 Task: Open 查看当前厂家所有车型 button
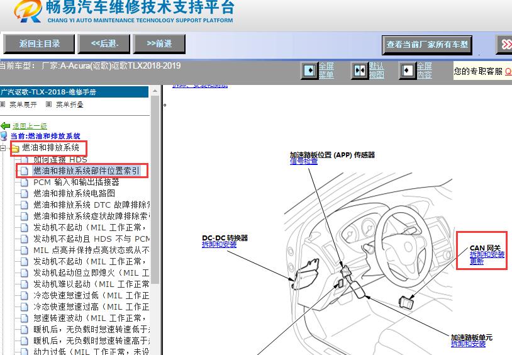coord(427,45)
